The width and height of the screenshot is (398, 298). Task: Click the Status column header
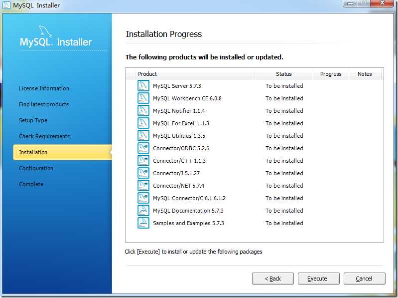(284, 74)
